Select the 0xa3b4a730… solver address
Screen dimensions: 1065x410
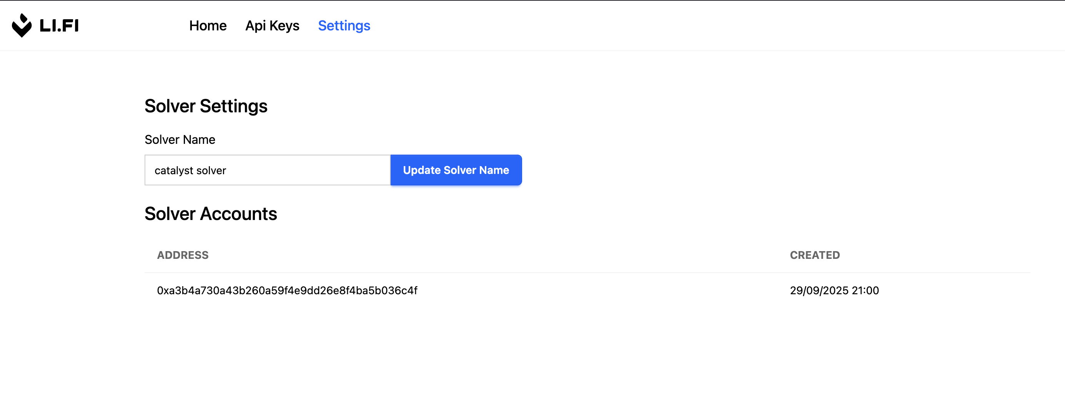click(x=287, y=290)
